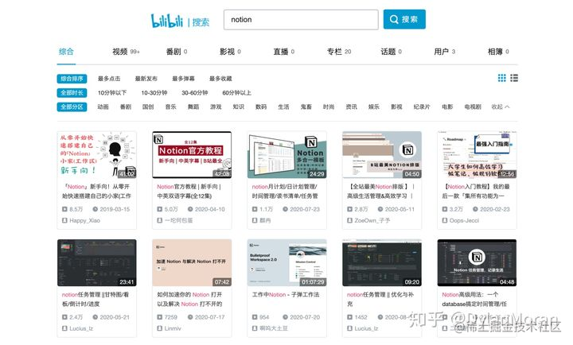573x345 pixels.
Task: Select 综合排序 sort option
Action: (x=72, y=79)
